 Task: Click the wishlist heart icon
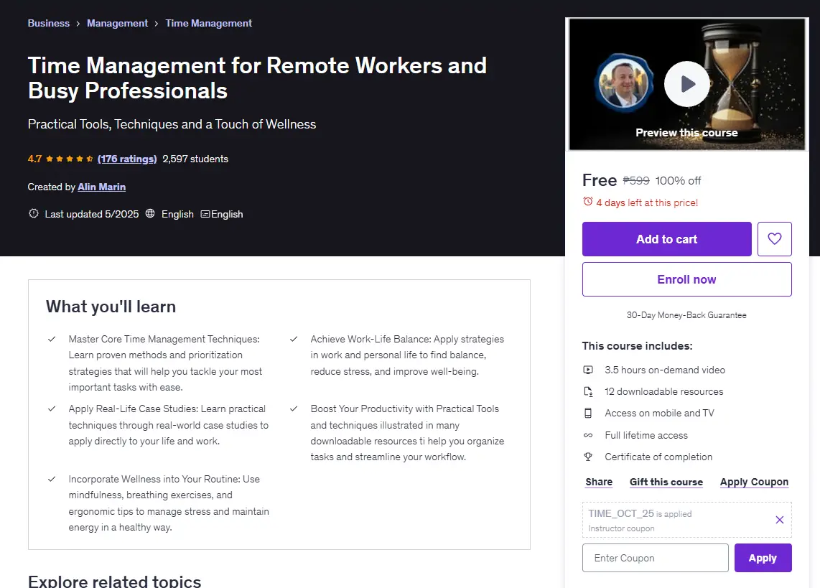775,239
